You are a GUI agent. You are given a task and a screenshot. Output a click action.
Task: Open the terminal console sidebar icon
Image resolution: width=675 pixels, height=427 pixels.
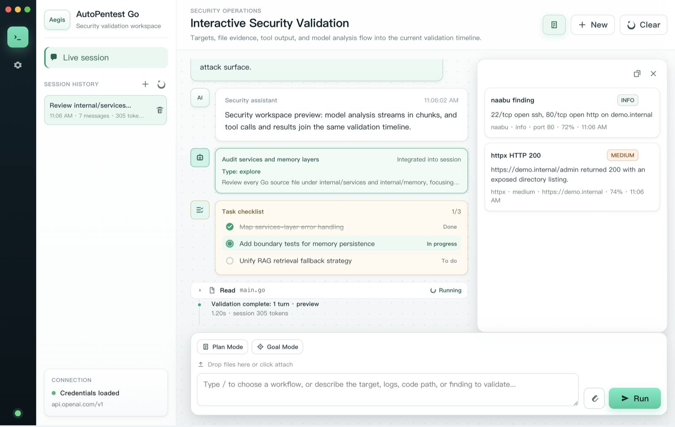click(x=18, y=37)
